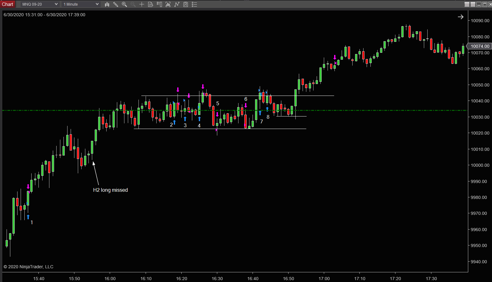This screenshot has height=282, width=492.
Task: Click the 10020.00 price axis label
Action: (480, 133)
